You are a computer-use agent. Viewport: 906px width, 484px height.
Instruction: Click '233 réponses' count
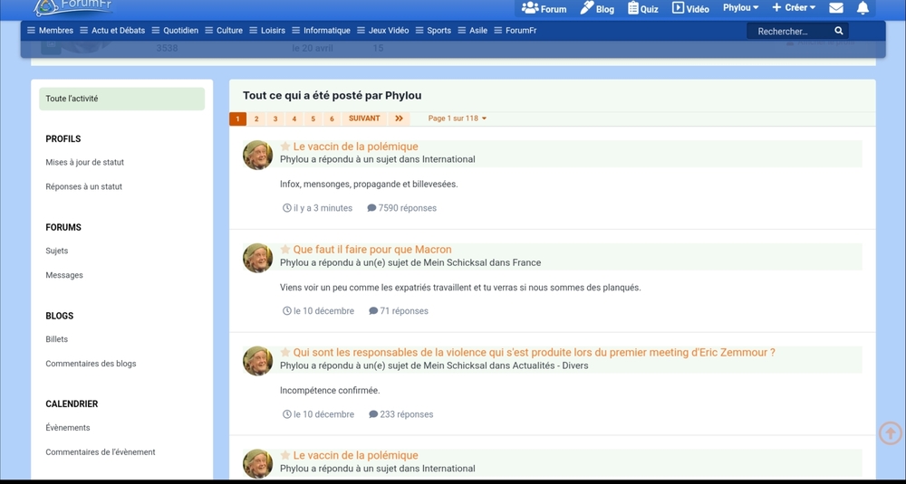[401, 414]
